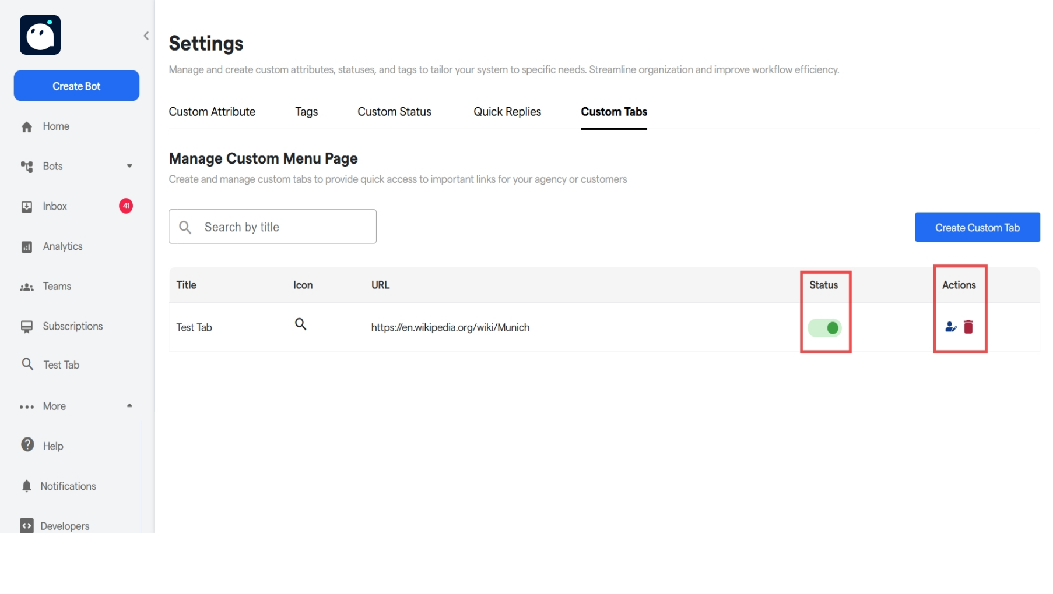Click the Wikipedia Munich URL cell

[450, 327]
